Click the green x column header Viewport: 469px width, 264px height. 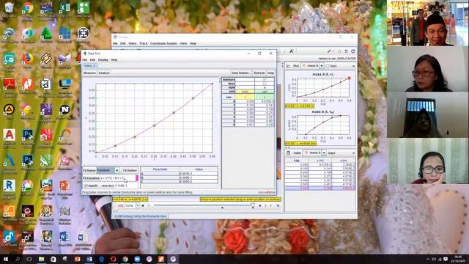point(264,98)
